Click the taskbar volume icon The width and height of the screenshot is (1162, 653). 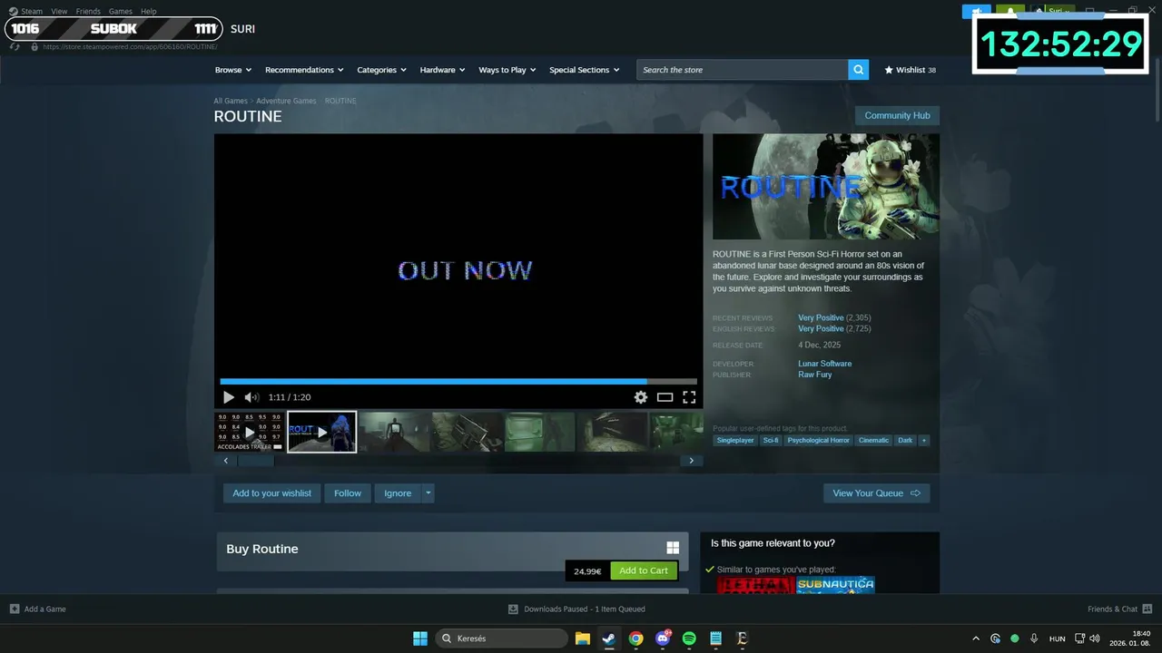click(x=1095, y=638)
